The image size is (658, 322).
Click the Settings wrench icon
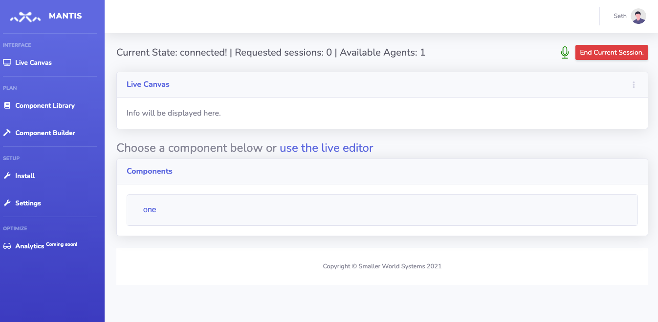[7, 203]
